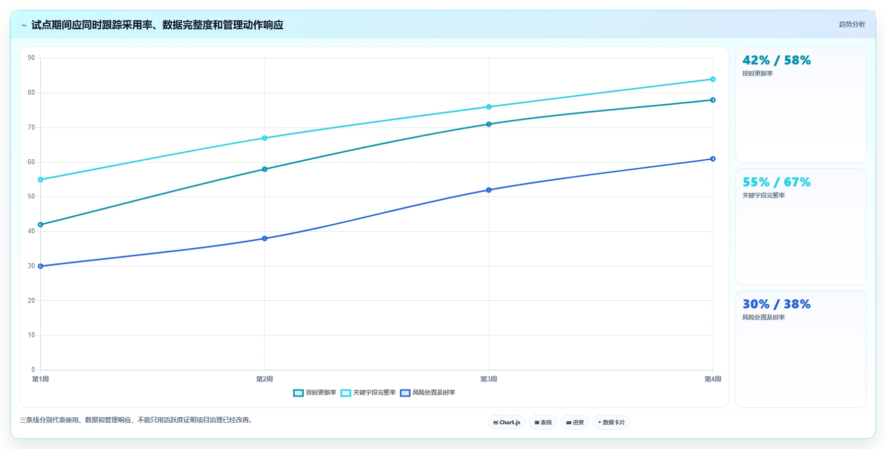
Task: Click the 表格 tag pill
Action: [543, 422]
